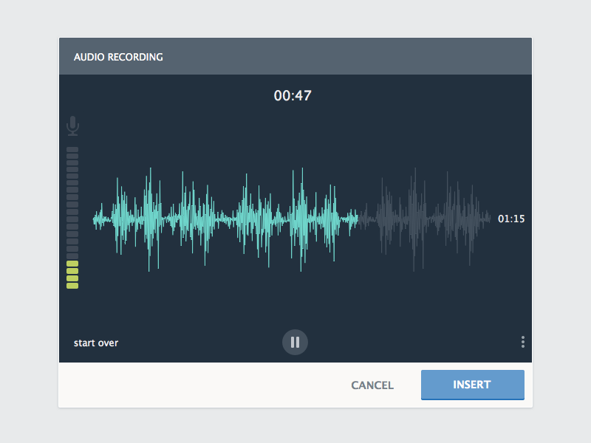
Task: Click the top of the input level meter
Action: point(72,150)
